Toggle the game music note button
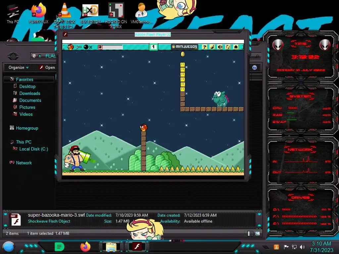The image size is (339, 254). [x=212, y=47]
